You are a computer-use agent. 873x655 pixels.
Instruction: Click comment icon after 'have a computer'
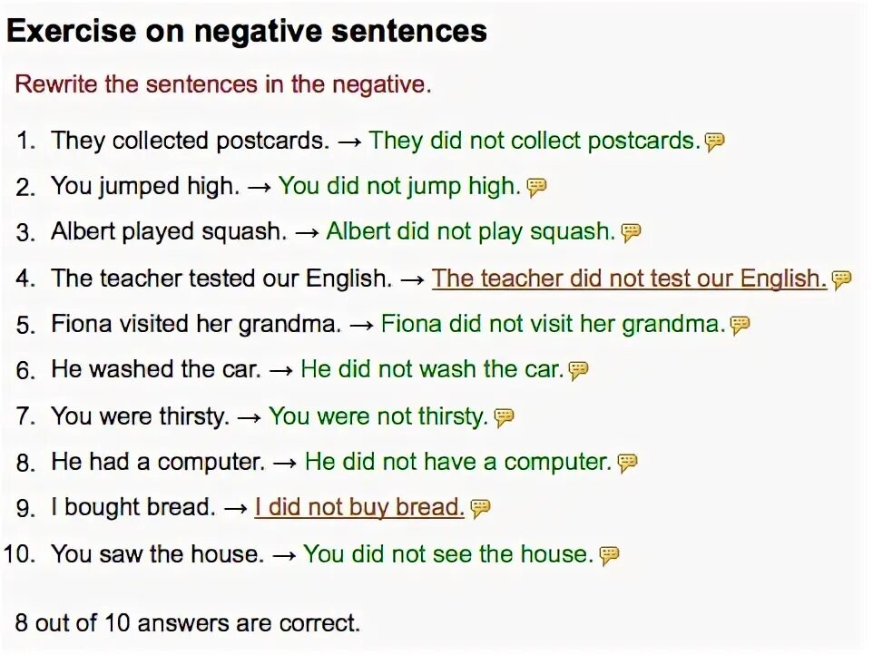tap(627, 463)
